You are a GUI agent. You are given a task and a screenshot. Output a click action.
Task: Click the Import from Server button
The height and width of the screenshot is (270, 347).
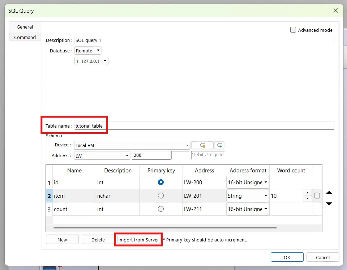[138, 239]
